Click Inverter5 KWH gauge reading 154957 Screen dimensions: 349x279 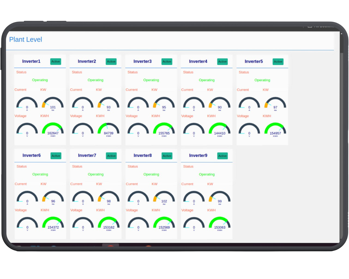pyautogui.click(x=275, y=129)
